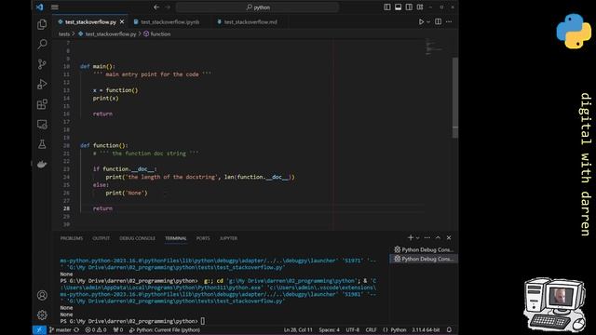Open the remote window status bar button
596x335 pixels.
(39, 329)
